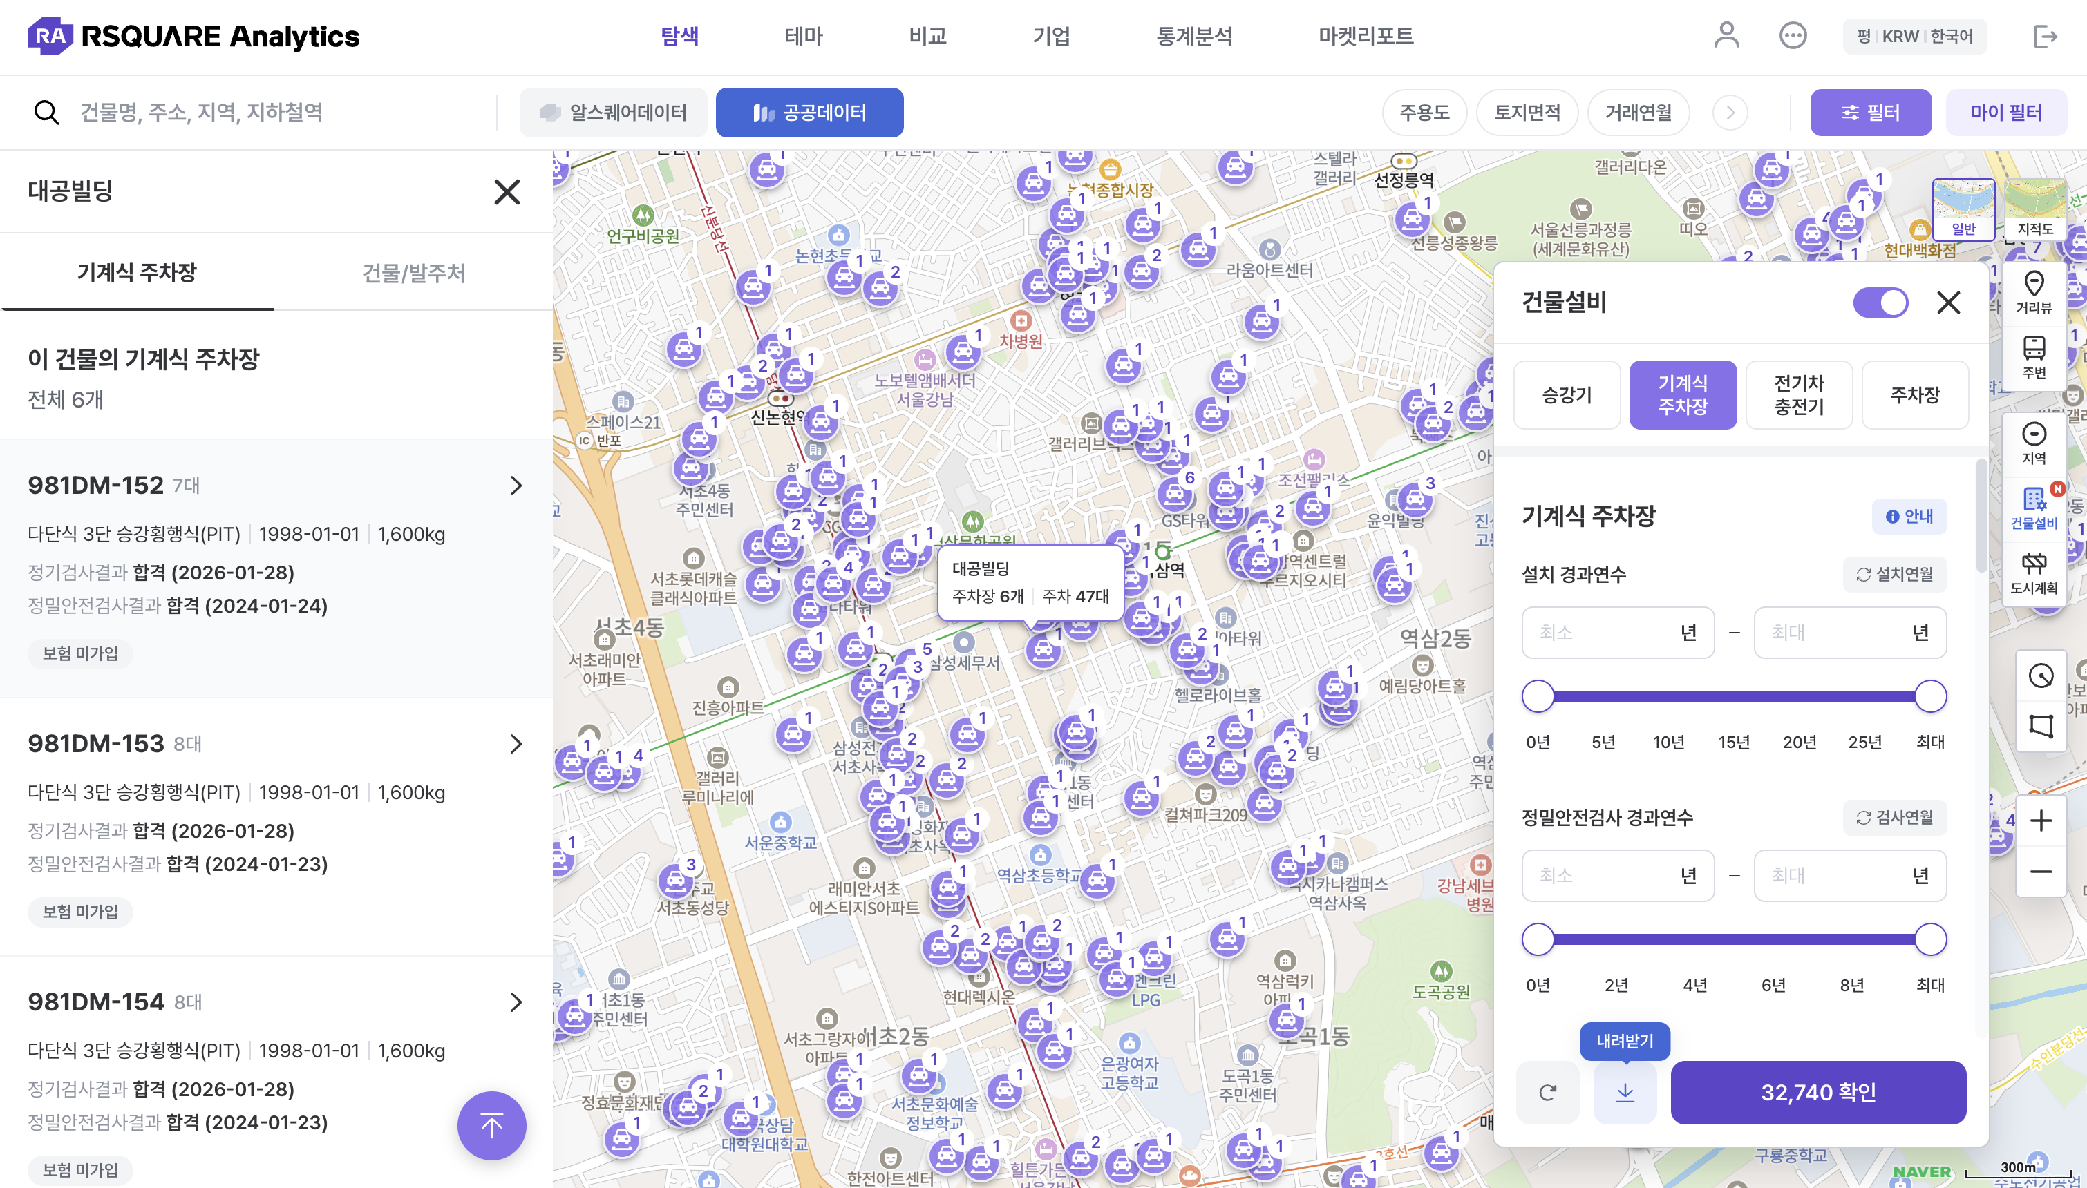
Task: Click the 정밀안전검사 경과연수 slider maximum handle
Action: click(x=1929, y=939)
